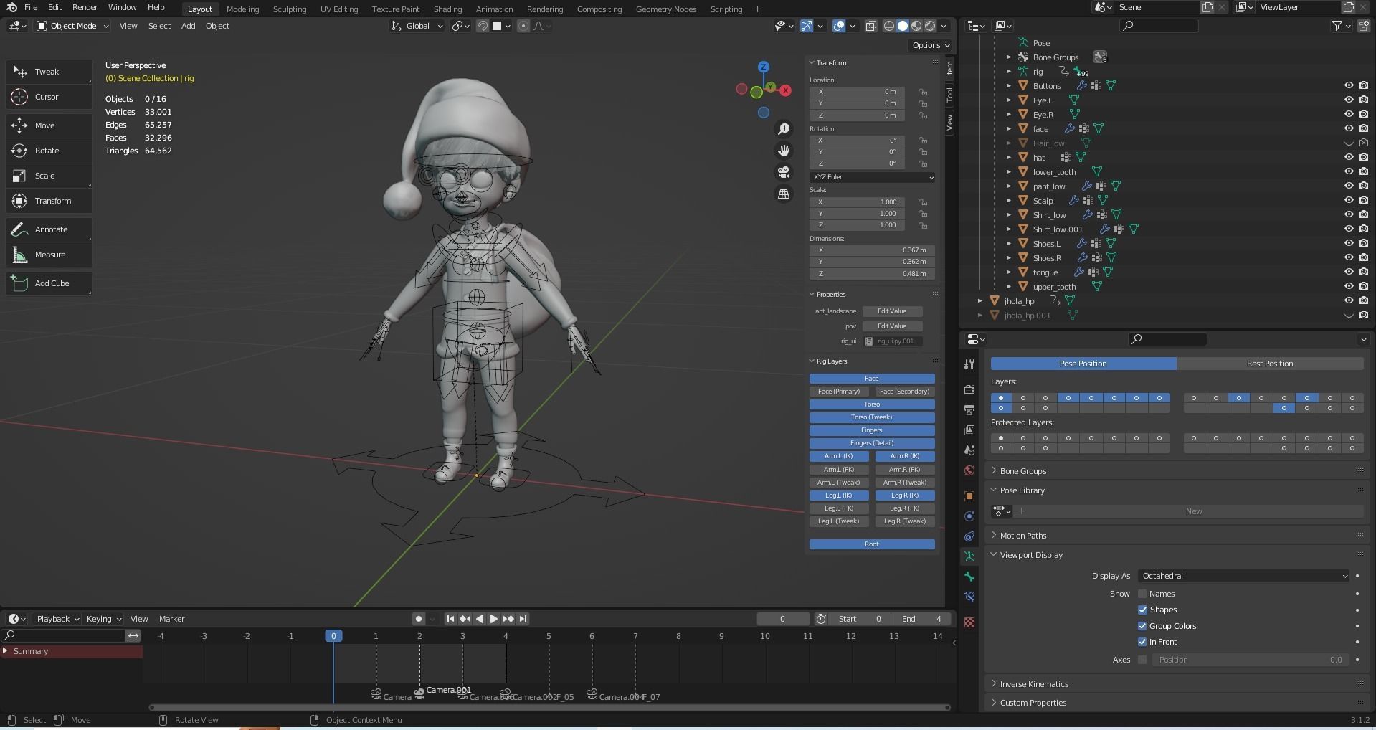
Task: Open Object Data armature properties tab
Action: tap(969, 556)
